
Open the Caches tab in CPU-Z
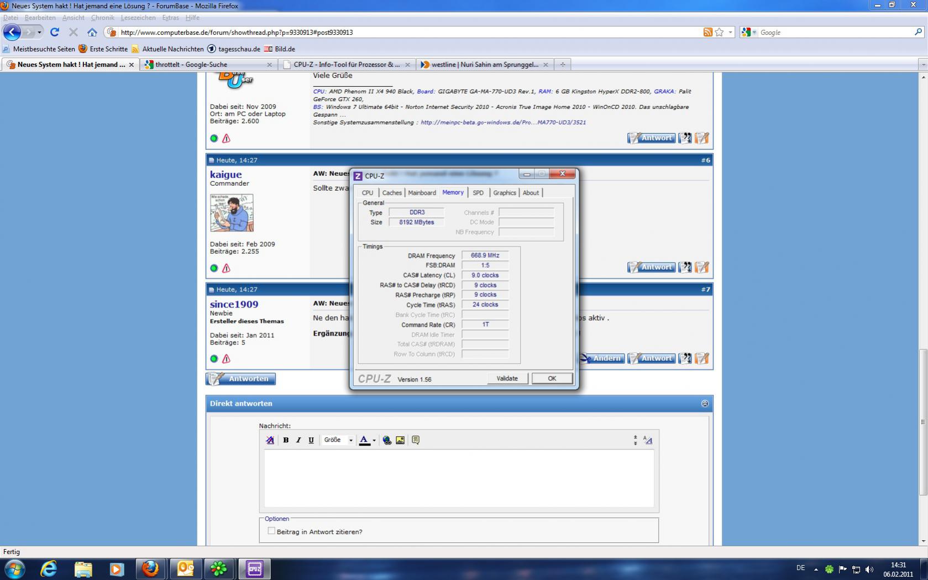392,192
